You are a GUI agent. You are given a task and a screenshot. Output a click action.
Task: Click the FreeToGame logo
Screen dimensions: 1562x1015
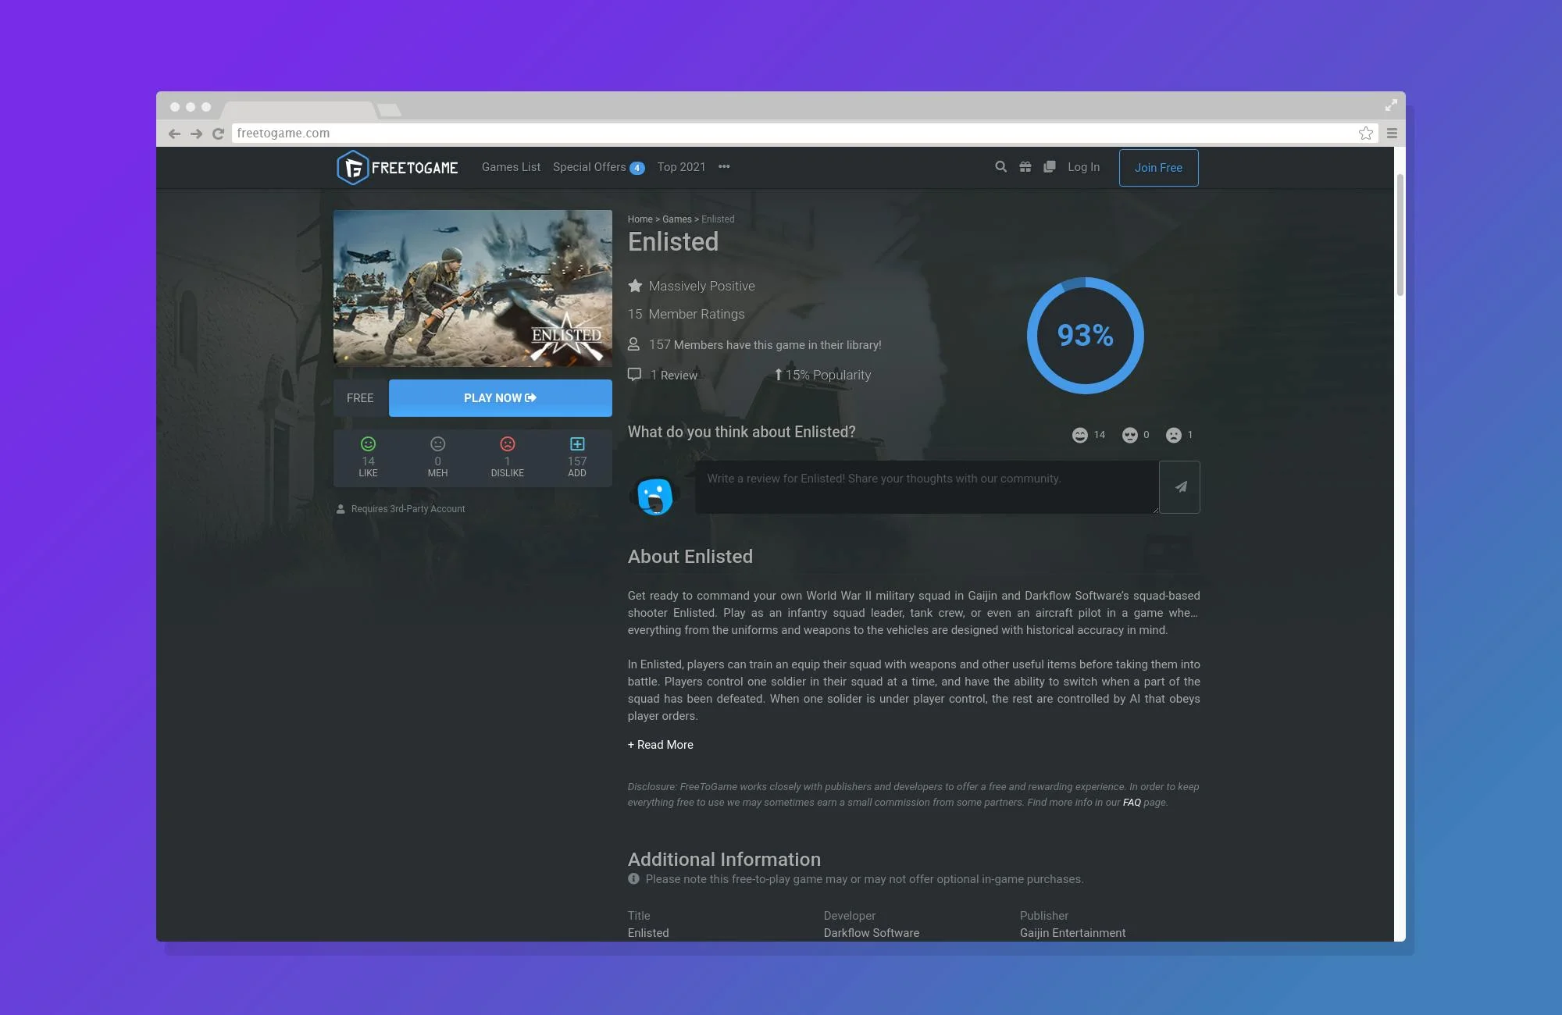click(397, 167)
